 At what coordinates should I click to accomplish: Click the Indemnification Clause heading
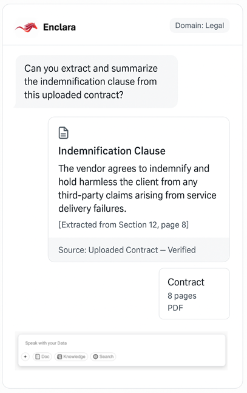click(112, 151)
